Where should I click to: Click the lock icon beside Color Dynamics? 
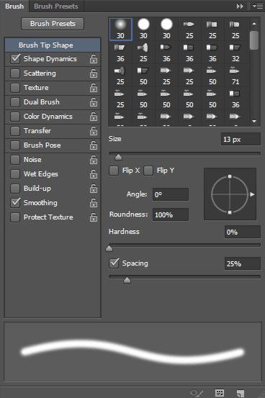click(94, 117)
